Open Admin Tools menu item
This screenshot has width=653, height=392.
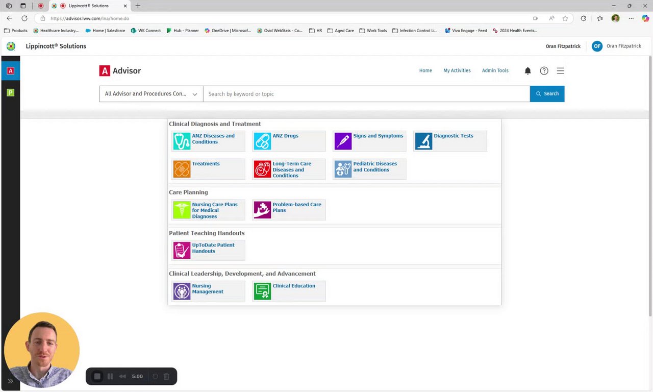[x=495, y=70]
